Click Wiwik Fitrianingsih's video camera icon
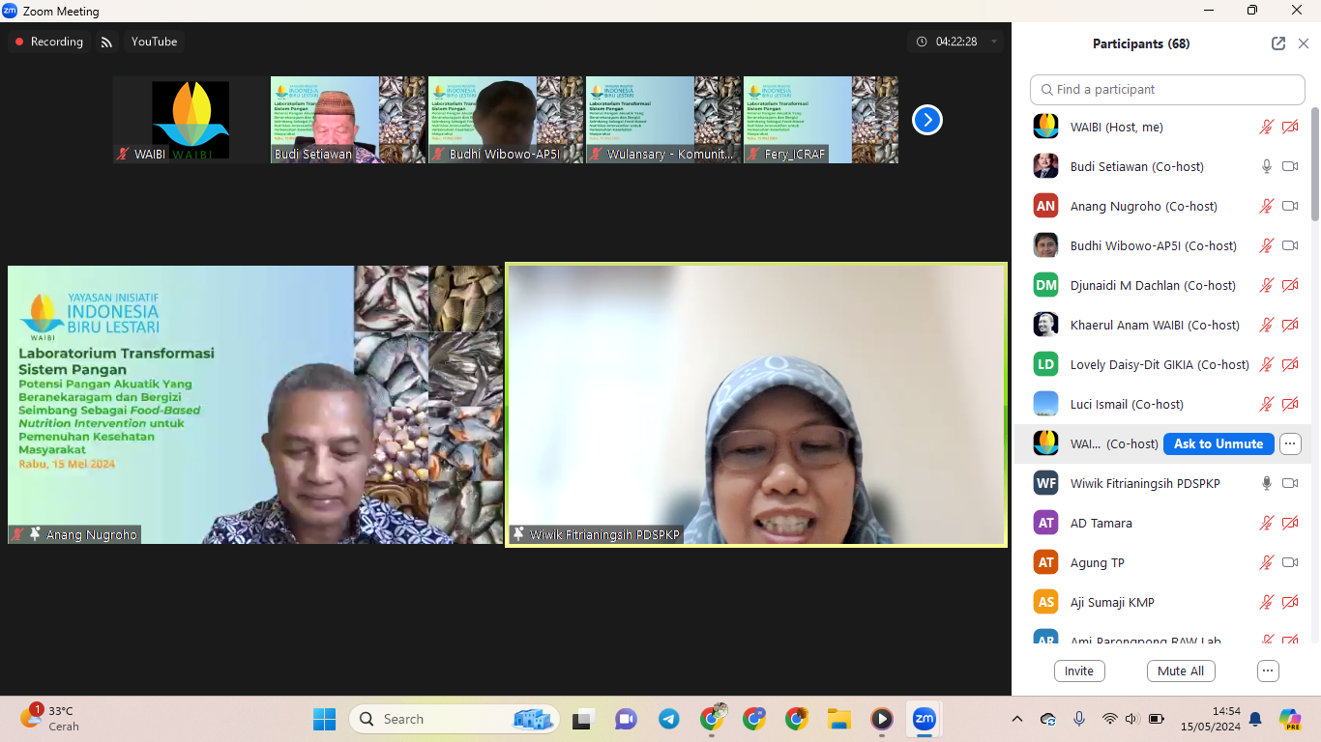 coord(1289,483)
